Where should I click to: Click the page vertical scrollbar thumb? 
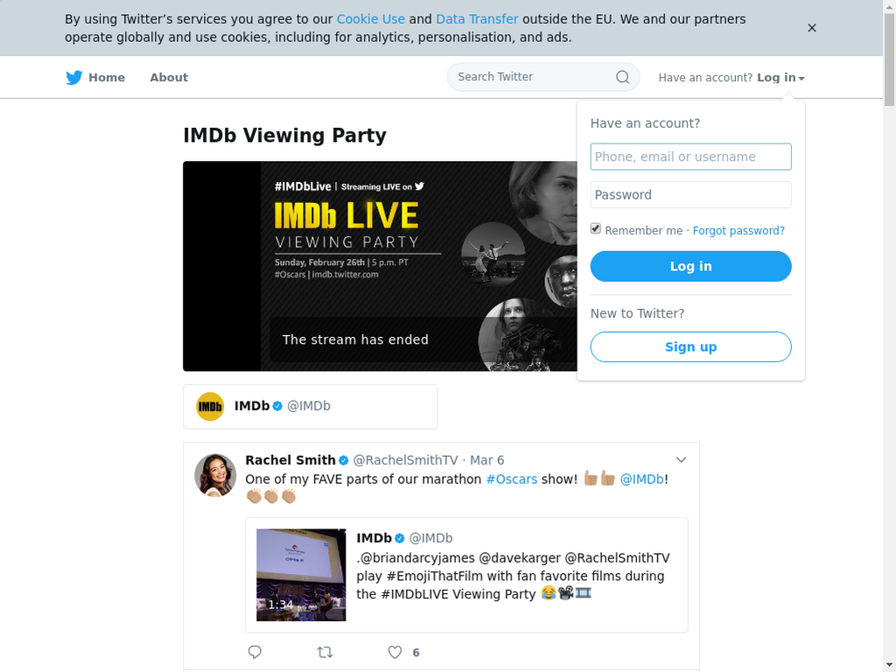click(889, 59)
